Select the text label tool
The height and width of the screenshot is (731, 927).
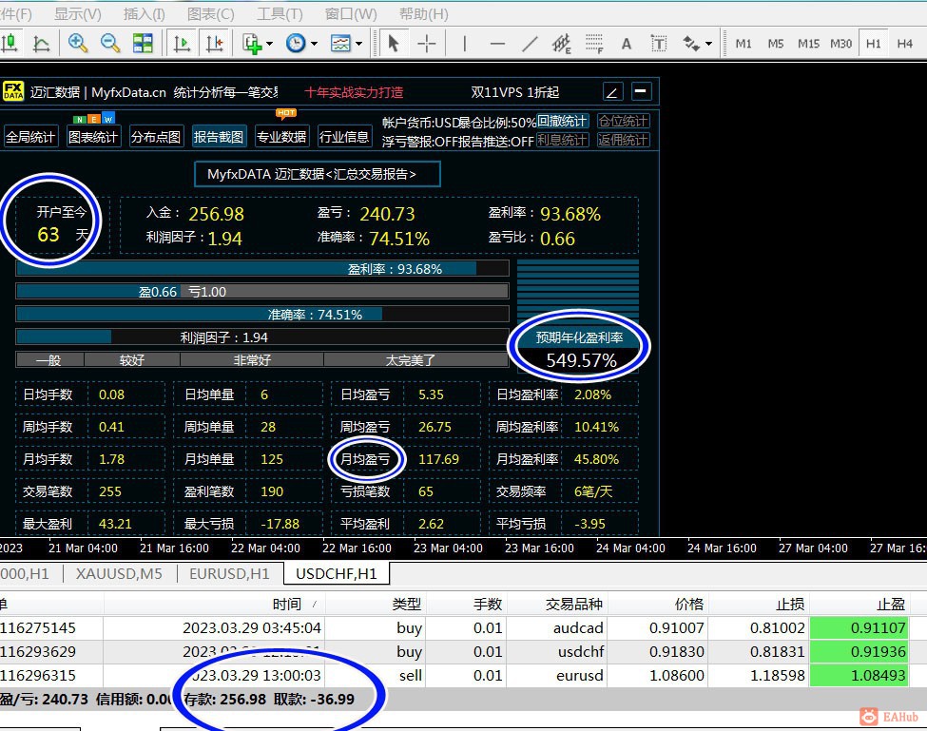point(659,43)
